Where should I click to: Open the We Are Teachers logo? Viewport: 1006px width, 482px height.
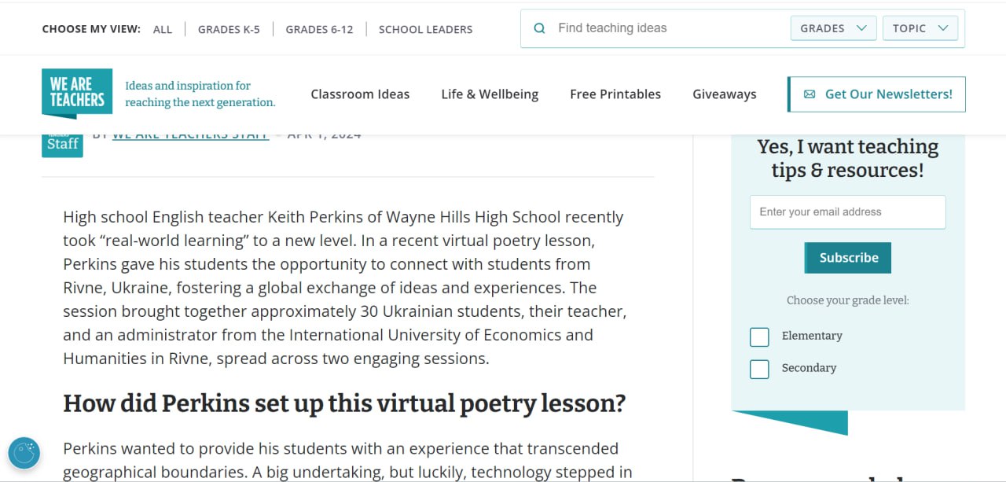coord(77,94)
